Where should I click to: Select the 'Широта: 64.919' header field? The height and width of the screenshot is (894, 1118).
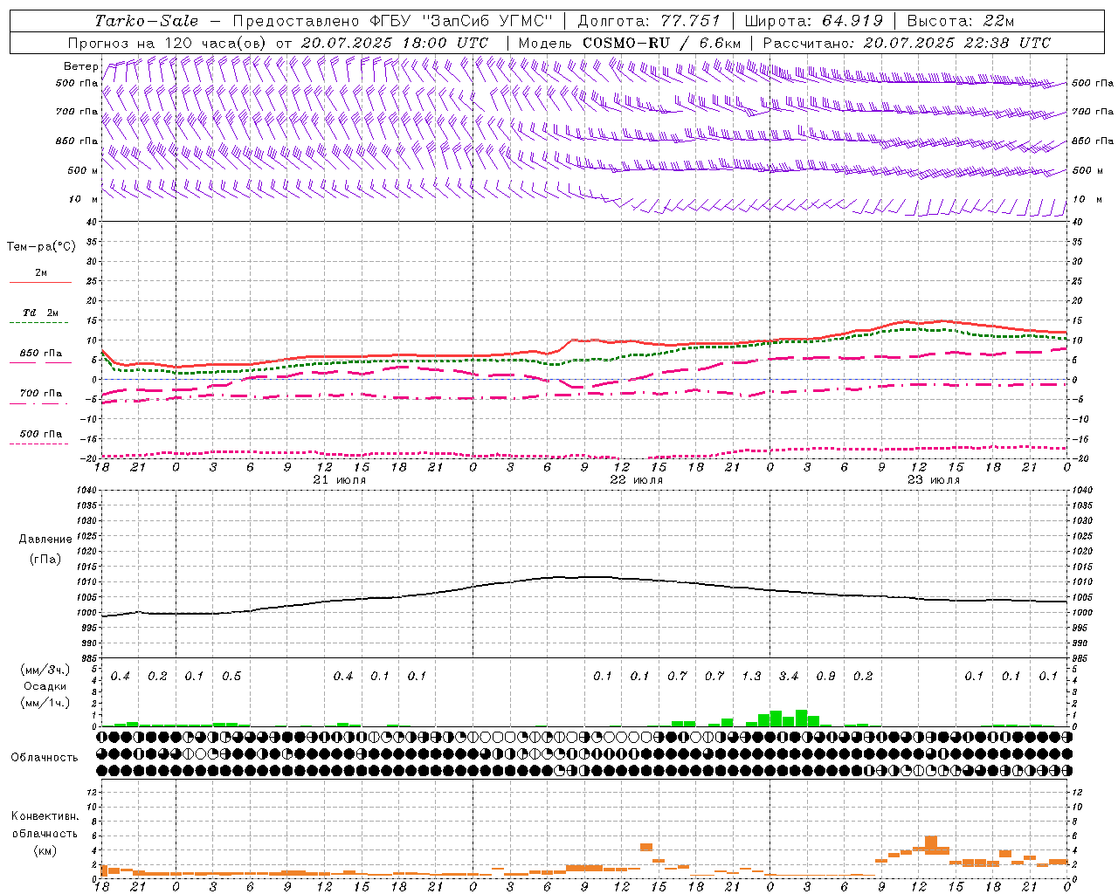(x=812, y=21)
